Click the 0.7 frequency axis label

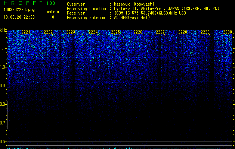click(3, 123)
